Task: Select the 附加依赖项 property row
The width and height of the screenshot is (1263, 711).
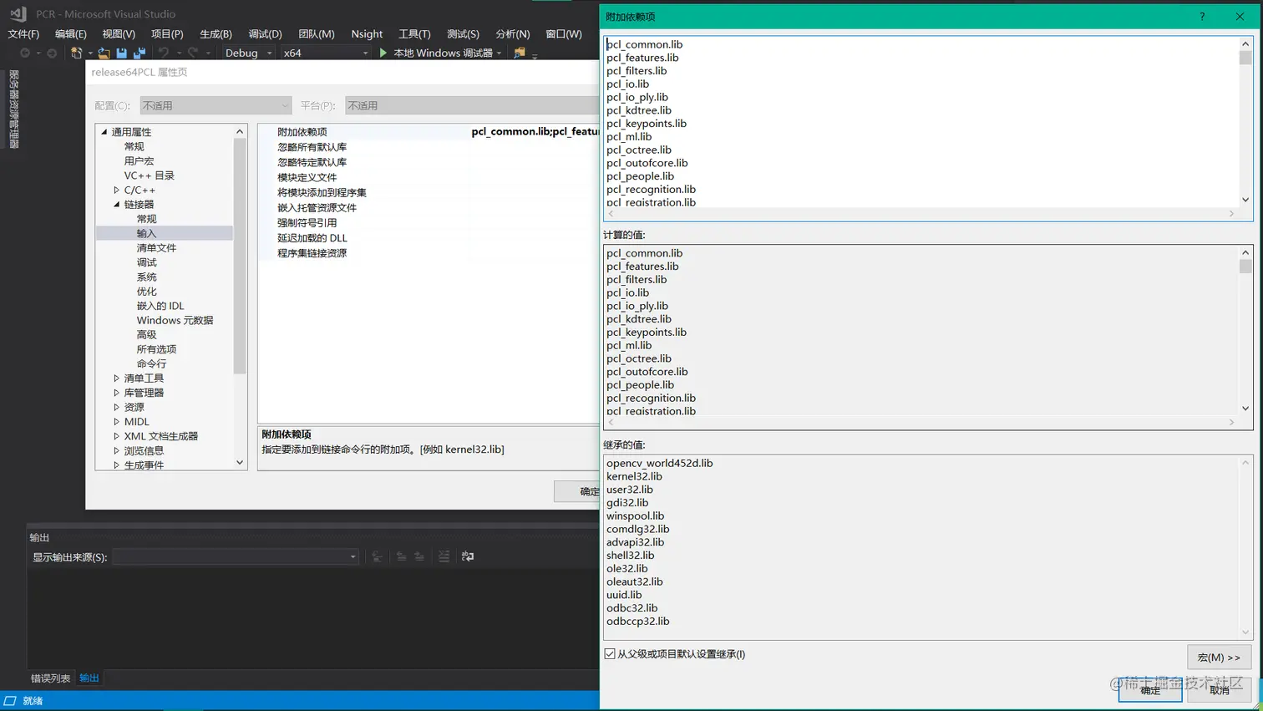Action: click(429, 132)
